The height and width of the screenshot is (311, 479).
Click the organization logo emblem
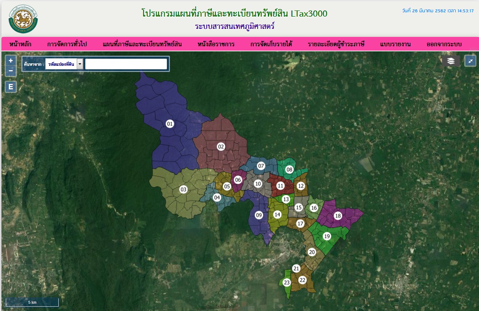tap(24, 19)
